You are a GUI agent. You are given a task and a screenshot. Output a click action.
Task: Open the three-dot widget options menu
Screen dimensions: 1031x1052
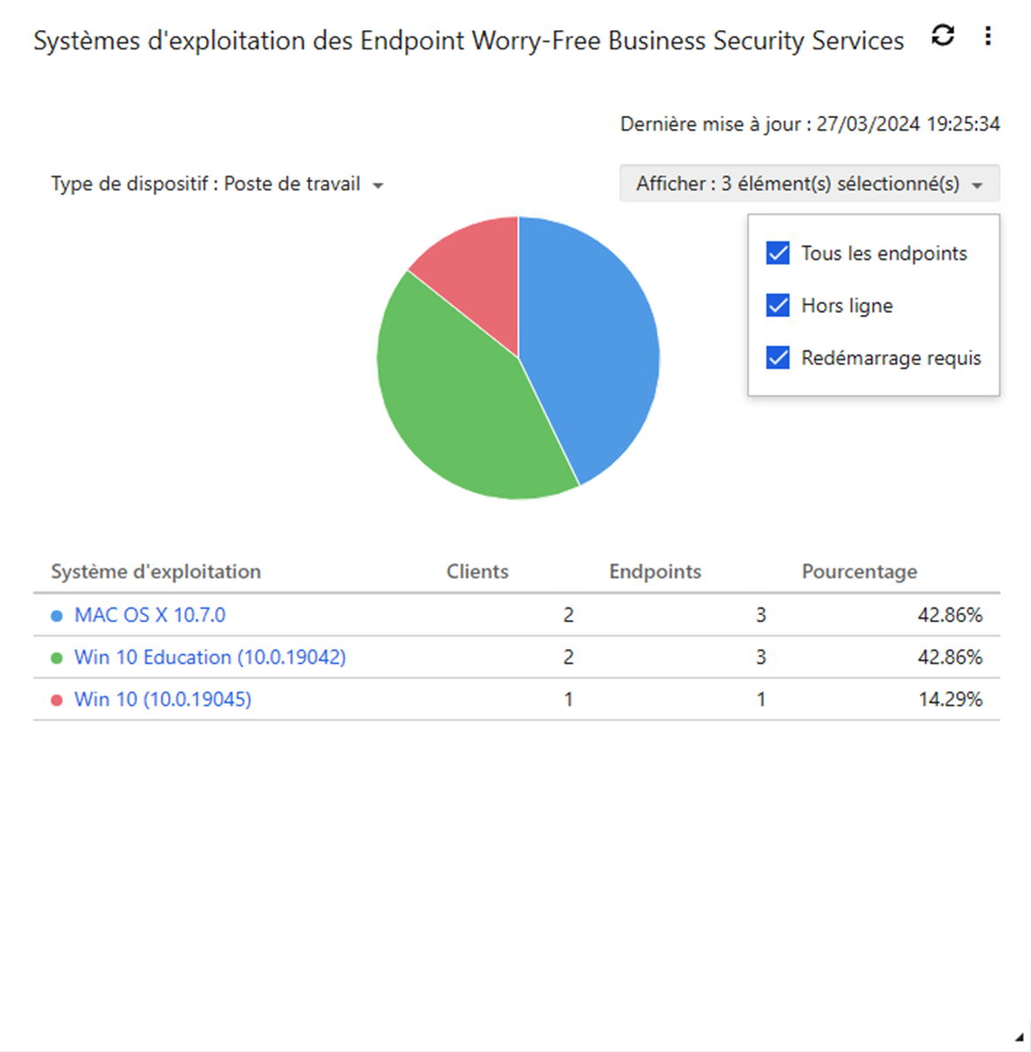[x=988, y=35]
